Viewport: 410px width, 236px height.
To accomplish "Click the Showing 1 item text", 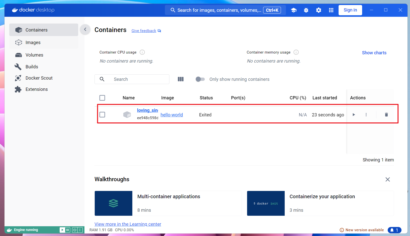I will 378,160.
